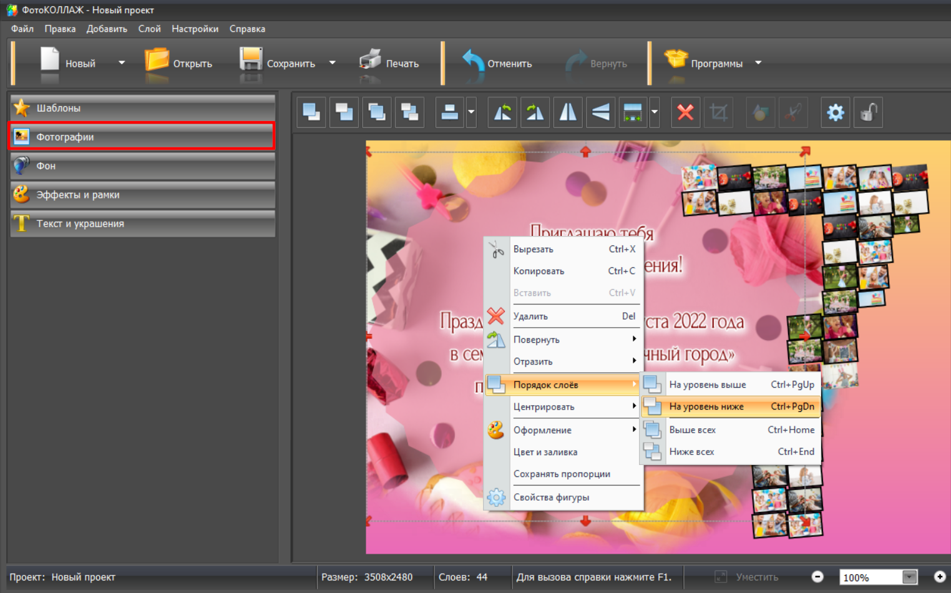Flip the object vertically via toolbar icon
Image resolution: width=951 pixels, height=593 pixels.
[600, 112]
